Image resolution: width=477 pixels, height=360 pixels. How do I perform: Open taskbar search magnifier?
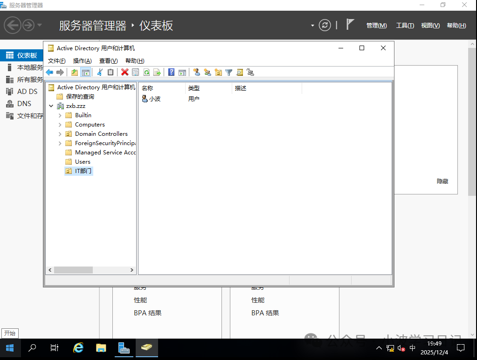tap(32, 348)
